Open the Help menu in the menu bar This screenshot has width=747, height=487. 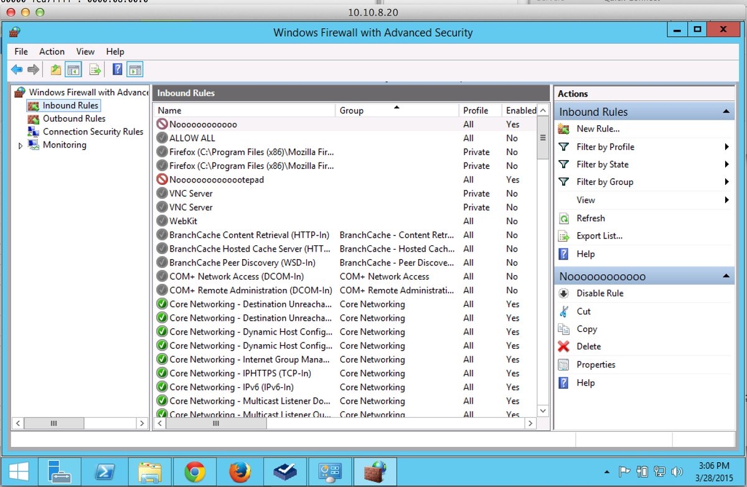115,52
